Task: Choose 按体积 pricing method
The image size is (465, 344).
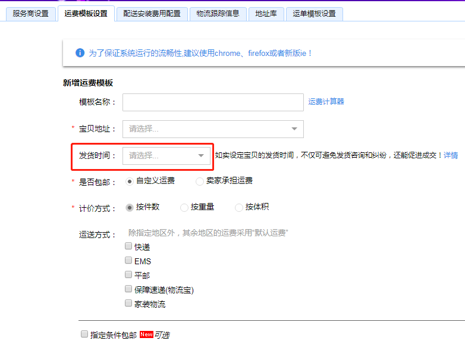Action: click(239, 208)
